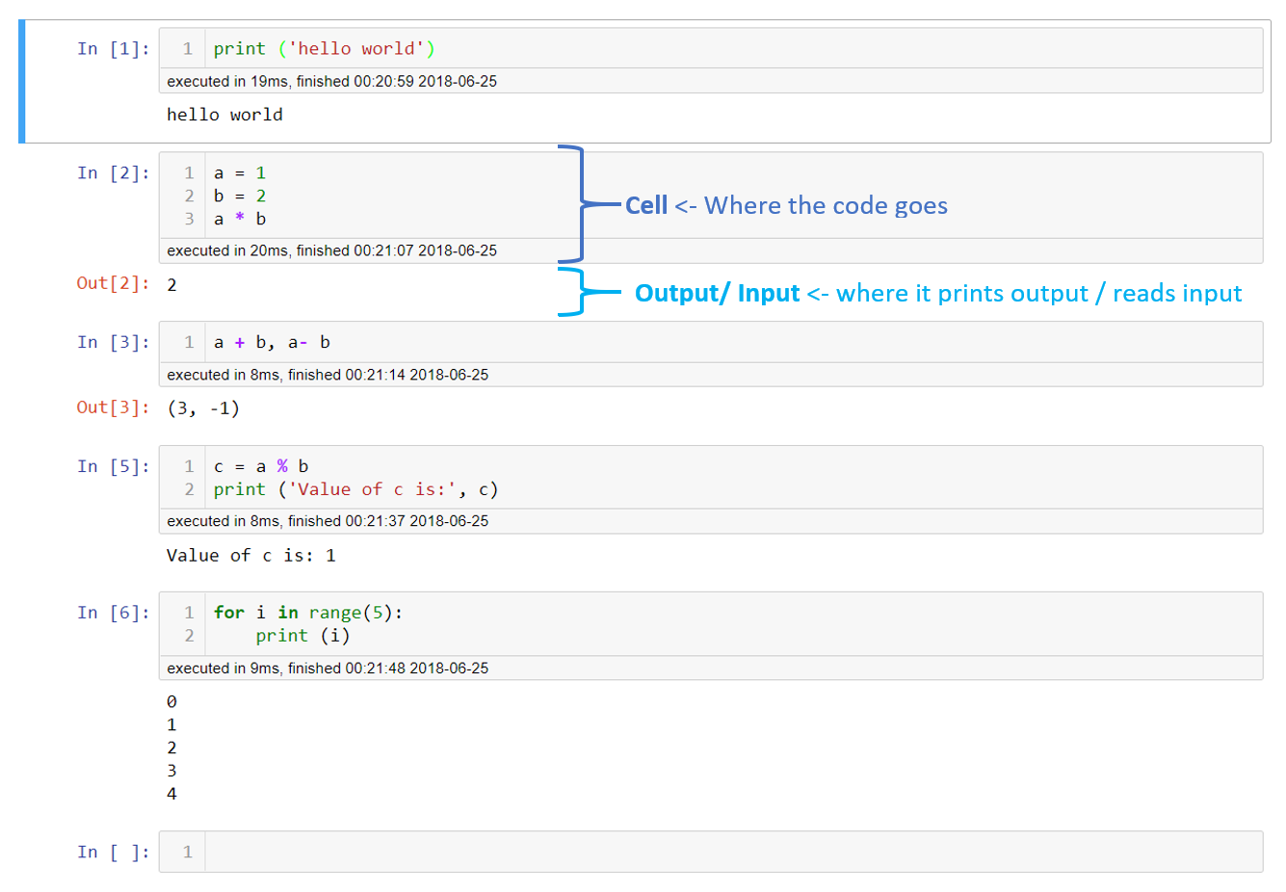Click the code 'a + b, a- b' in cell In [3]
Image resolution: width=1286 pixels, height=892 pixels.
[272, 342]
